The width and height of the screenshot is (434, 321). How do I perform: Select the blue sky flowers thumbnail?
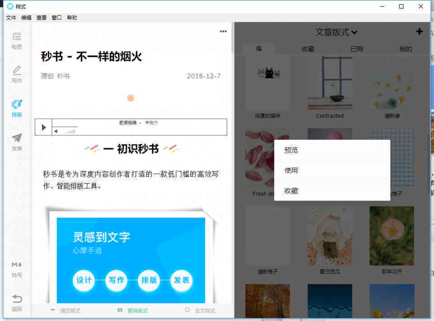point(392,301)
